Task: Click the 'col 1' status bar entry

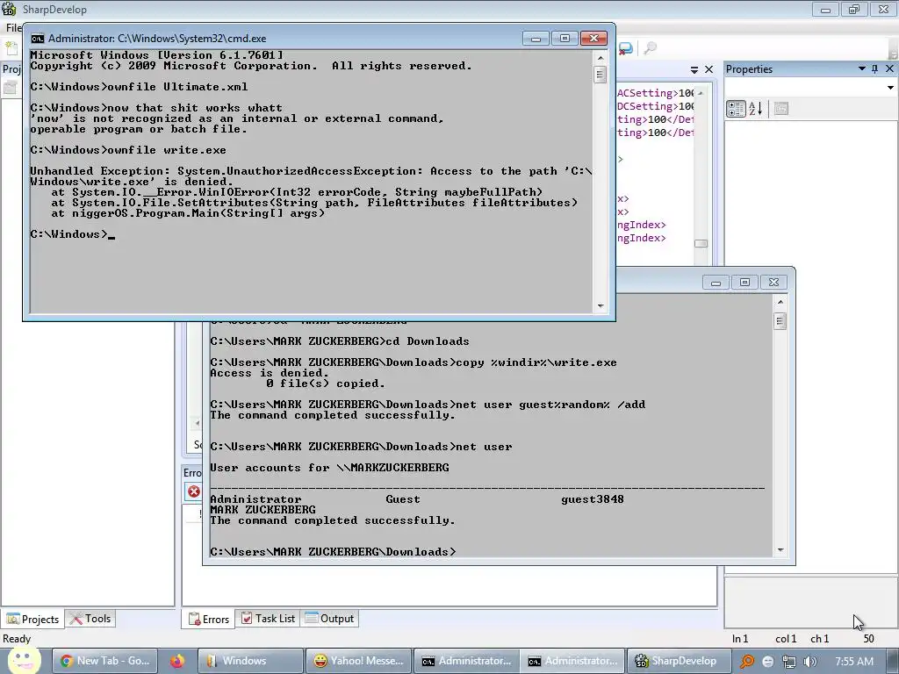Action: point(786,639)
